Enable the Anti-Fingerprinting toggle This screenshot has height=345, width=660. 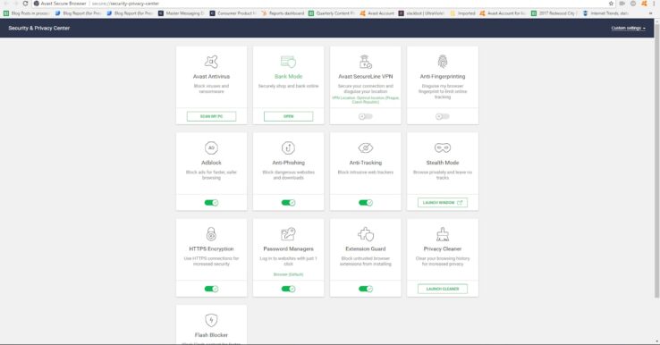443,116
